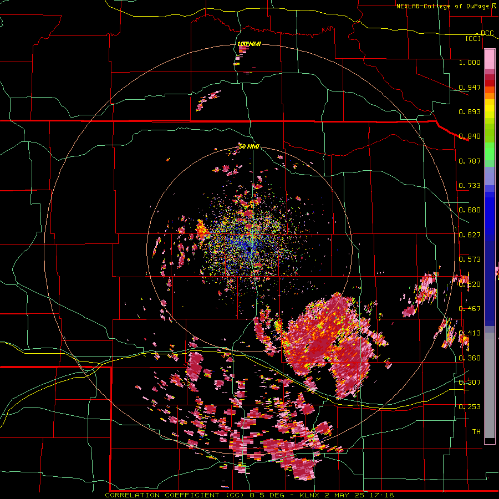
Task: Select the 0.253 color scale value
Action: coord(470,406)
